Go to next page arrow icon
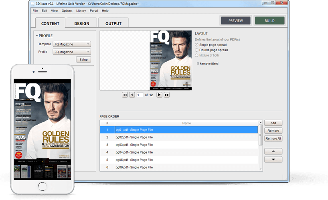 coord(159,95)
